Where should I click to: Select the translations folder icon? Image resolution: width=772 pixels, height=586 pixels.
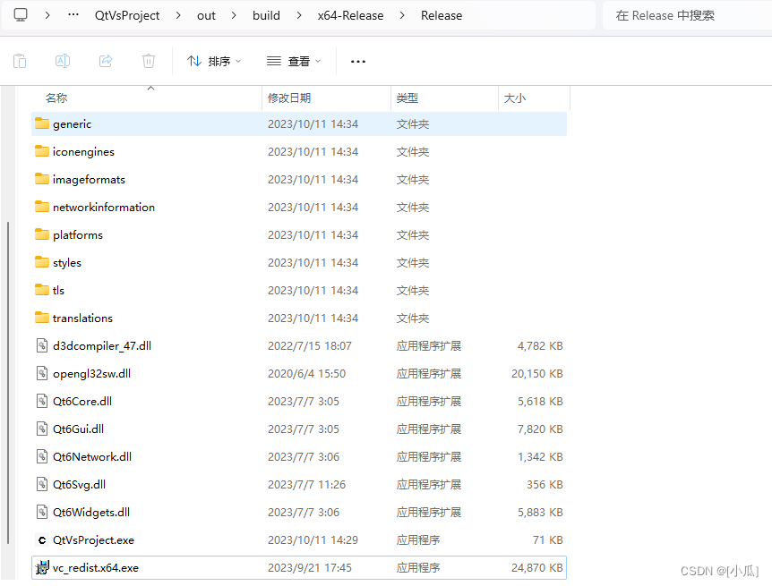tap(42, 318)
